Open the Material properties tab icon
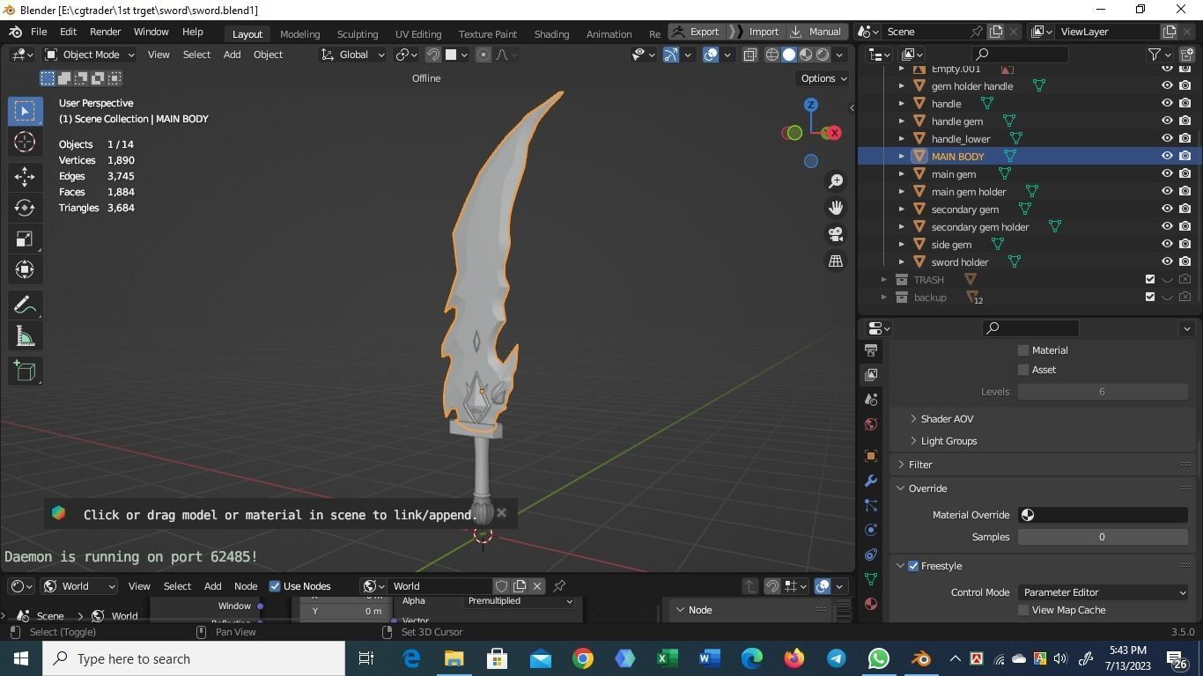 coord(871,604)
